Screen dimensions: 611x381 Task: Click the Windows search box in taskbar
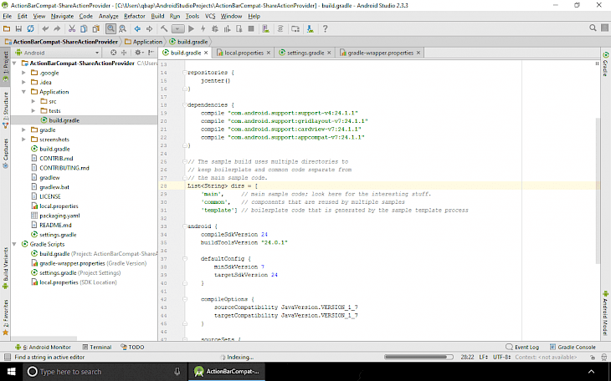tap(105, 372)
